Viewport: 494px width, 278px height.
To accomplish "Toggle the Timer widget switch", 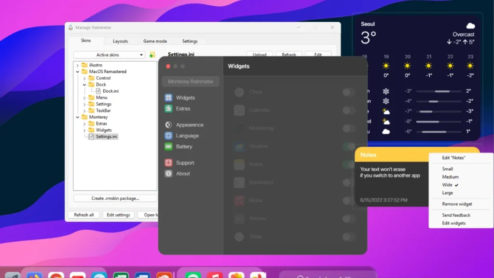I will point(349,236).
